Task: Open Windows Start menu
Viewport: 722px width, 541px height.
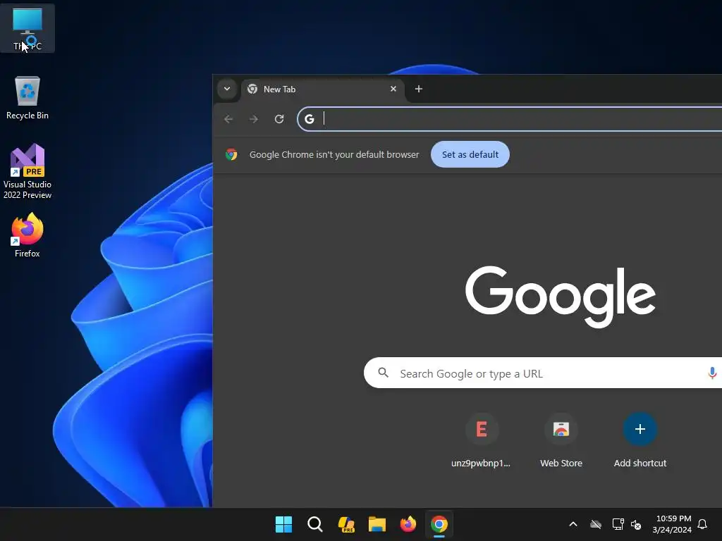Action: (x=283, y=524)
